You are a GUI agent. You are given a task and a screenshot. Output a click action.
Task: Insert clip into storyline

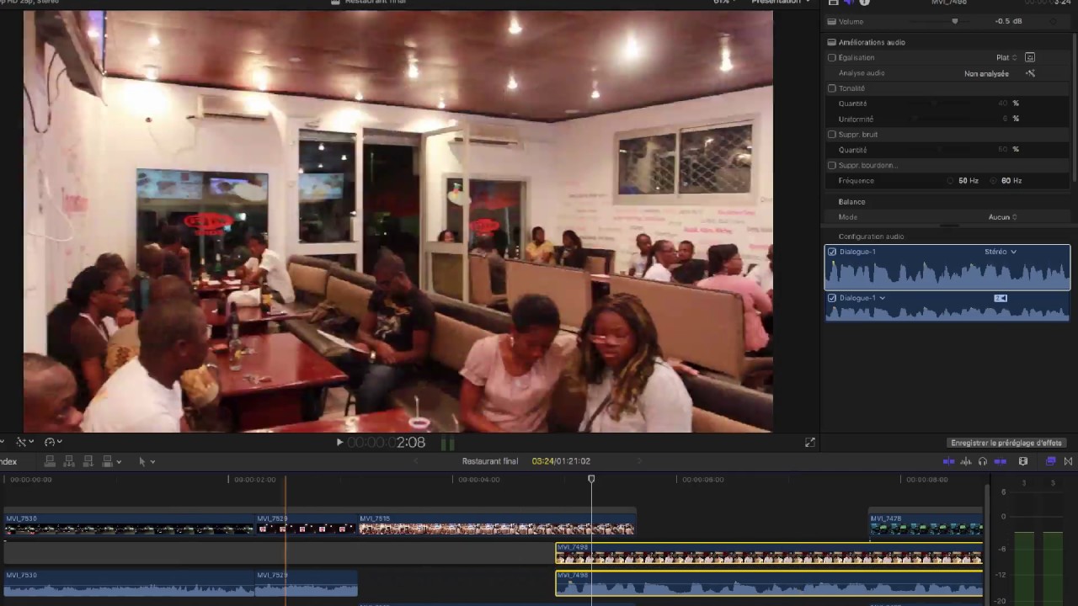(69, 461)
